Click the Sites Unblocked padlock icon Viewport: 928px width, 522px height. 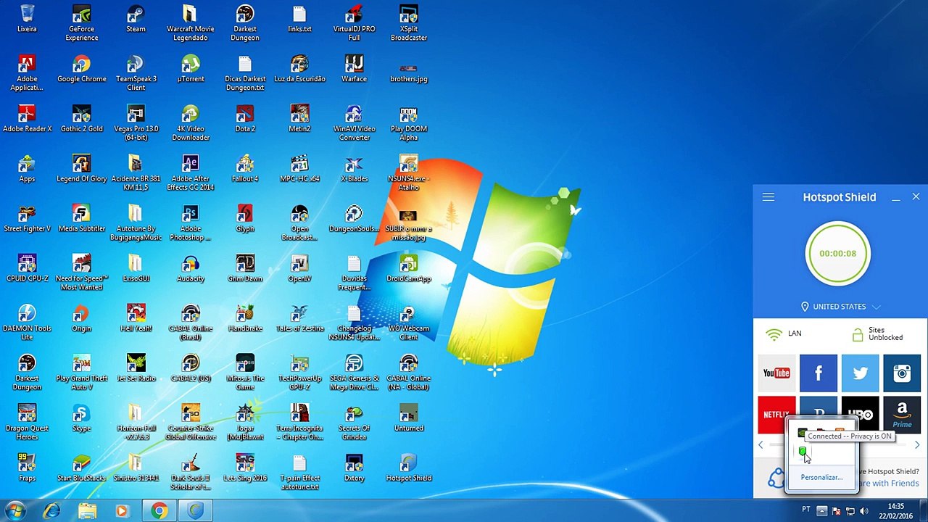tap(858, 334)
